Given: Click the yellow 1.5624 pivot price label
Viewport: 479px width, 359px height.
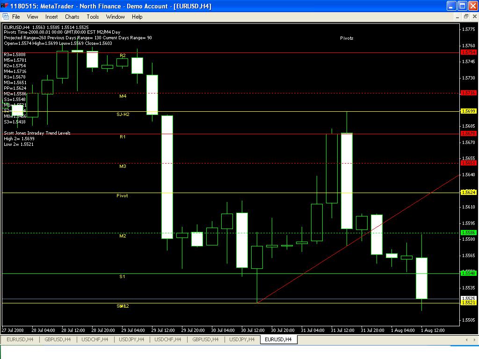Looking at the screenshot, I should click(x=468, y=193).
